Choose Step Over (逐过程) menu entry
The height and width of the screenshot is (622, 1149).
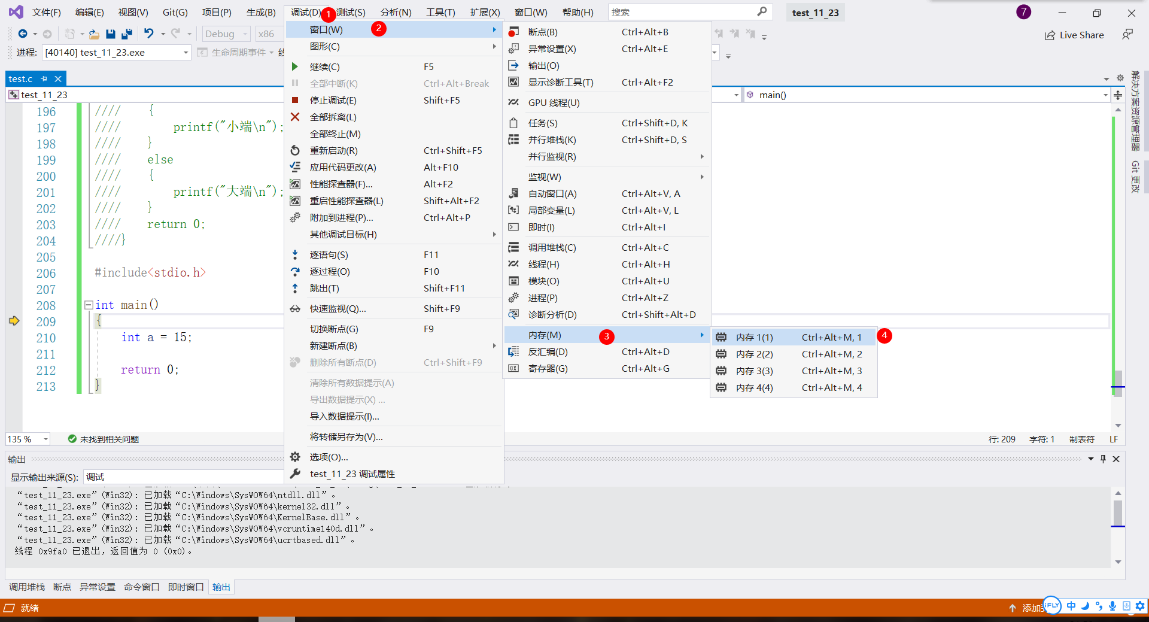pyautogui.click(x=394, y=272)
